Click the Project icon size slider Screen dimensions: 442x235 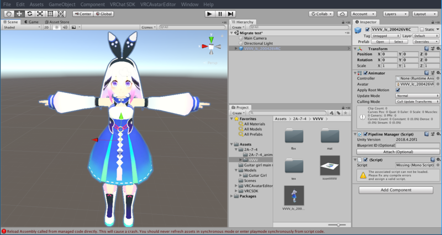(x=338, y=225)
